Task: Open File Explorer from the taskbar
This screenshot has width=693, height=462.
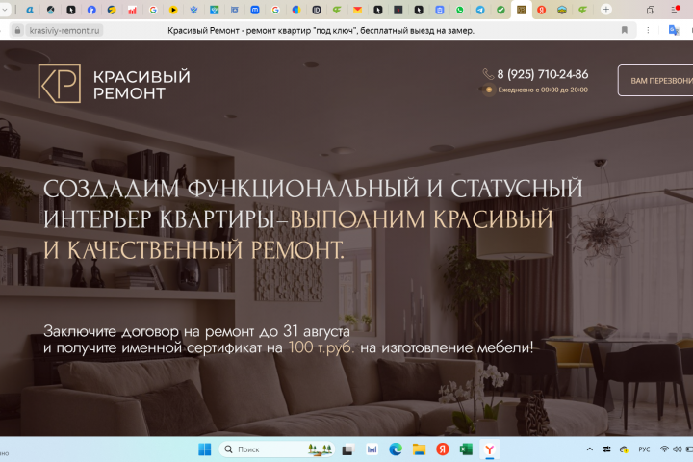Action: (x=419, y=449)
